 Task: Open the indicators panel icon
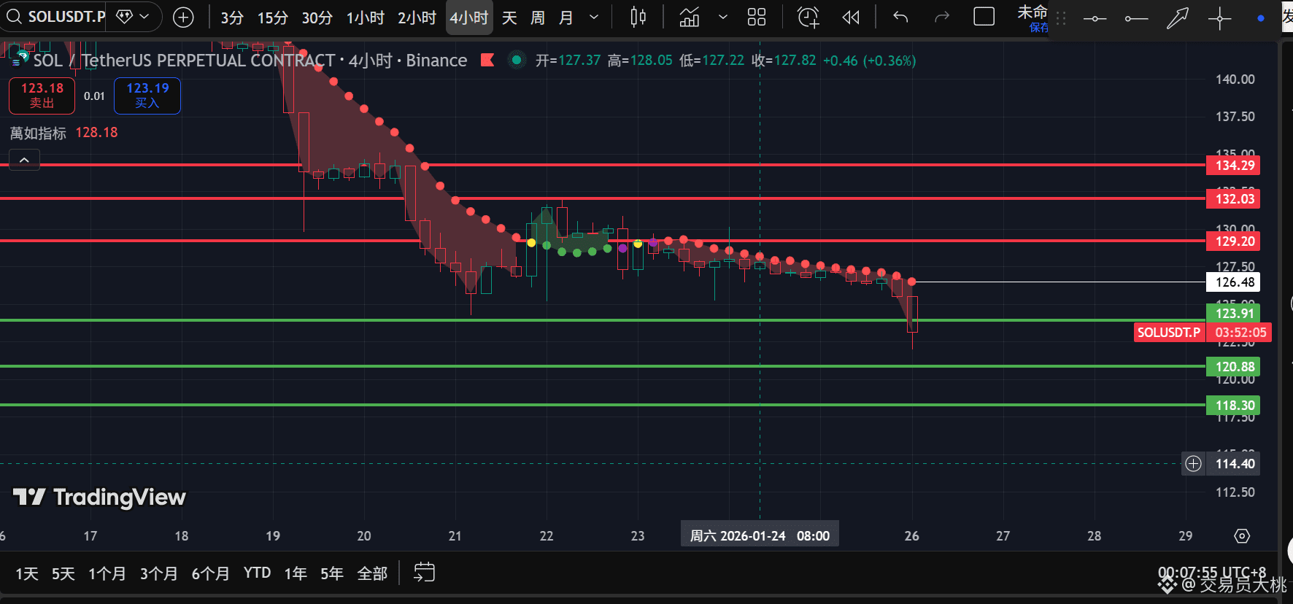[x=690, y=17]
